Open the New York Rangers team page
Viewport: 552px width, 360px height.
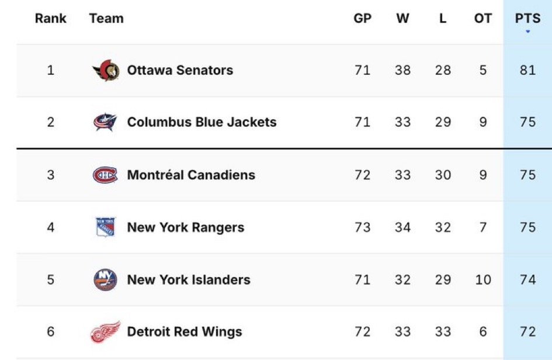(186, 227)
